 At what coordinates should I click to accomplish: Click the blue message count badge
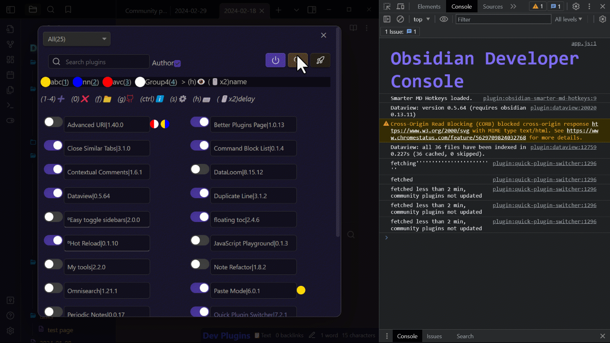click(556, 6)
